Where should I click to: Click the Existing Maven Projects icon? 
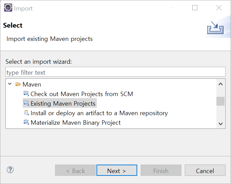pyautogui.click(x=26, y=103)
